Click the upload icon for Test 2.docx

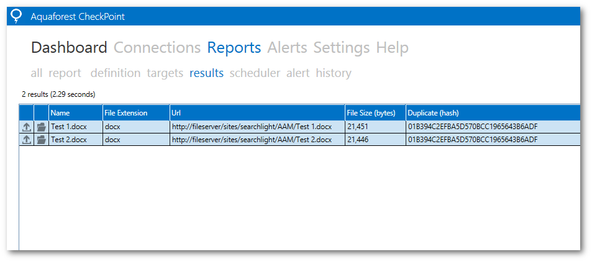[27, 140]
